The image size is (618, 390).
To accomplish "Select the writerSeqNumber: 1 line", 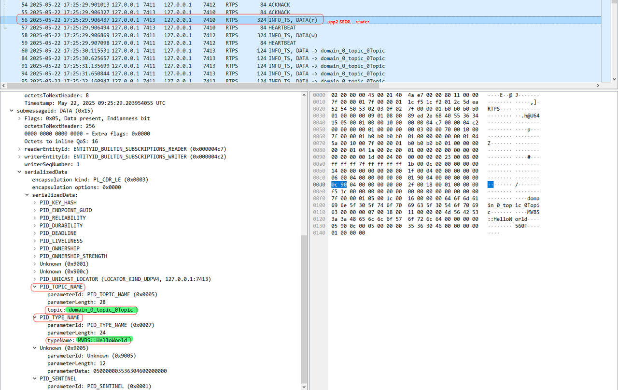I will tap(52, 164).
